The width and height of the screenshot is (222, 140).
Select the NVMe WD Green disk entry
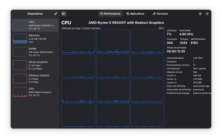click(x=35, y=52)
